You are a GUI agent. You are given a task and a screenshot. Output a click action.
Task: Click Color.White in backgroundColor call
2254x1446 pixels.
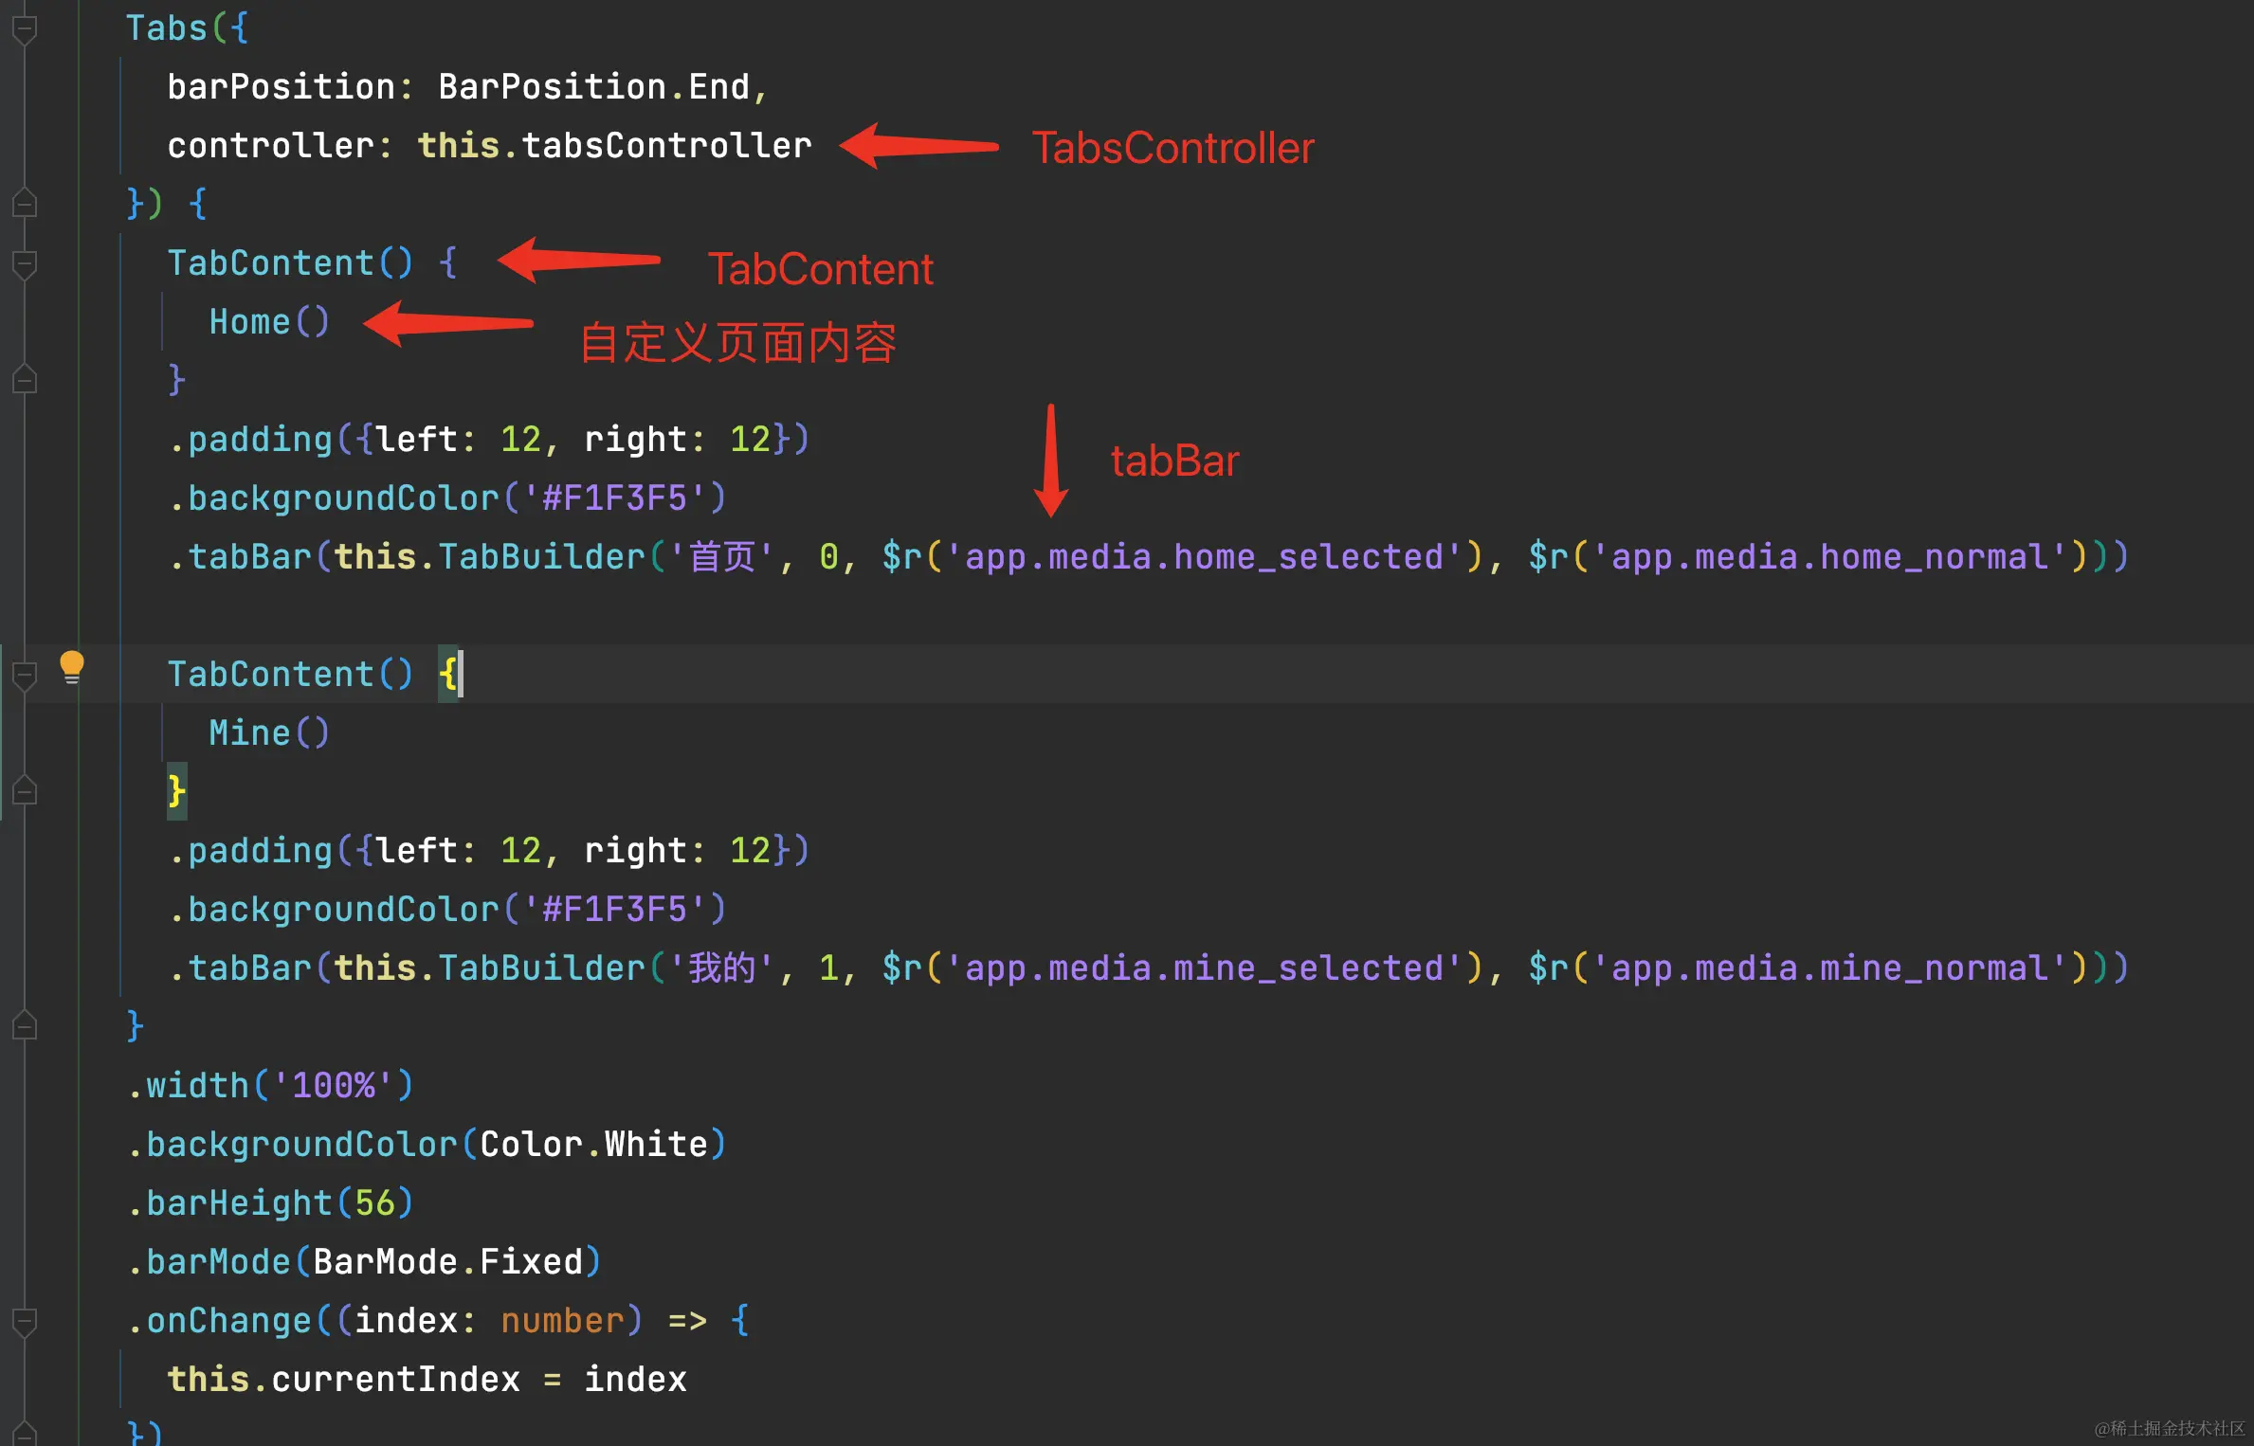[593, 1145]
